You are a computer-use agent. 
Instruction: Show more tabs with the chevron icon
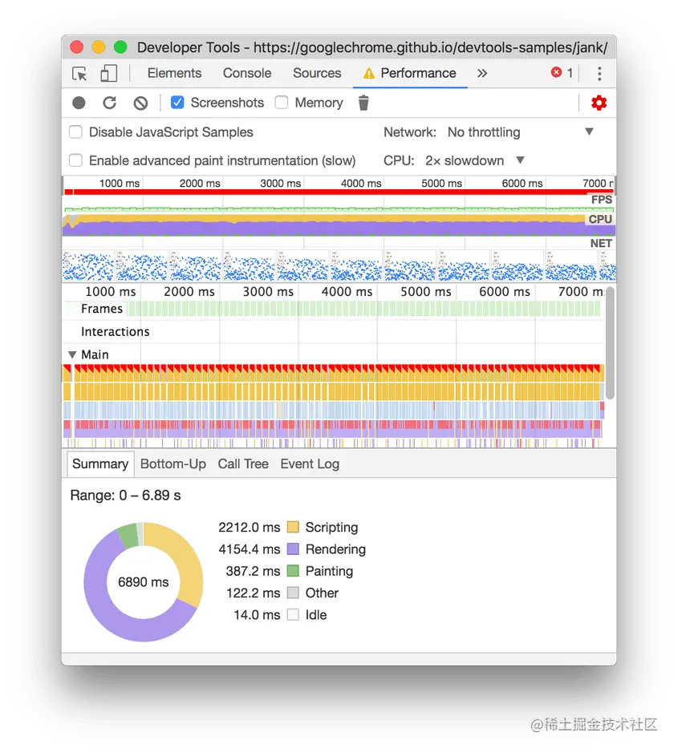[x=482, y=73]
